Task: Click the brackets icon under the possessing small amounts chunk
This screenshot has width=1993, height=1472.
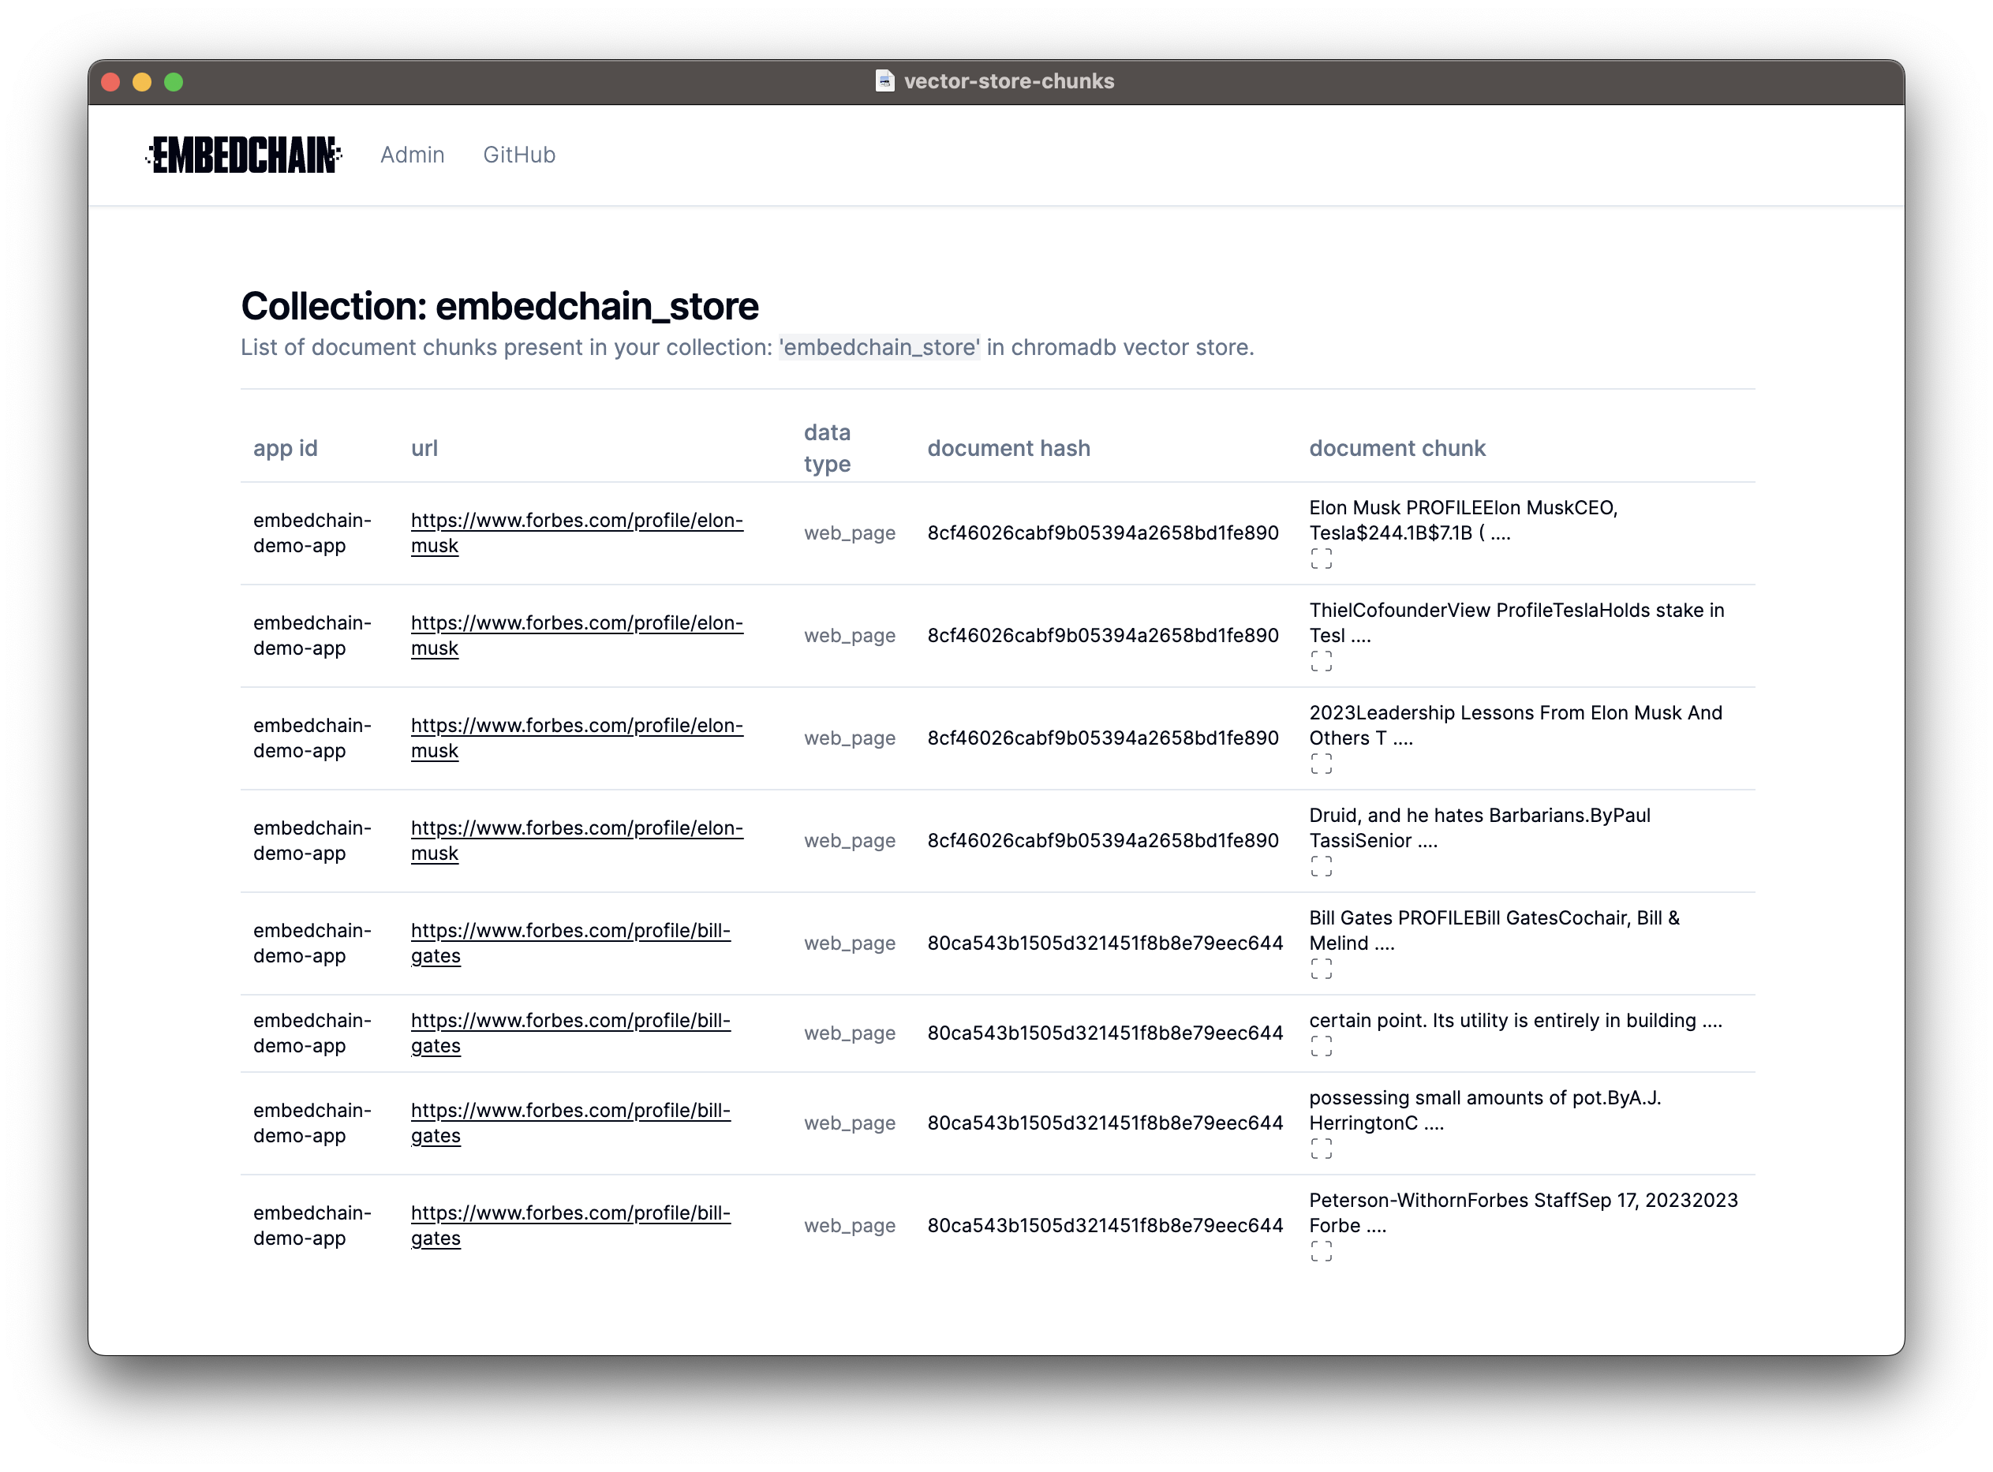Action: pos(1322,1150)
